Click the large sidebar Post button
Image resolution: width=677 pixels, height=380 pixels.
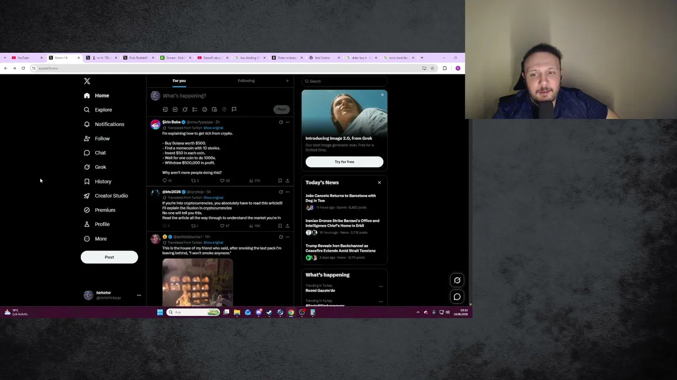(x=109, y=257)
